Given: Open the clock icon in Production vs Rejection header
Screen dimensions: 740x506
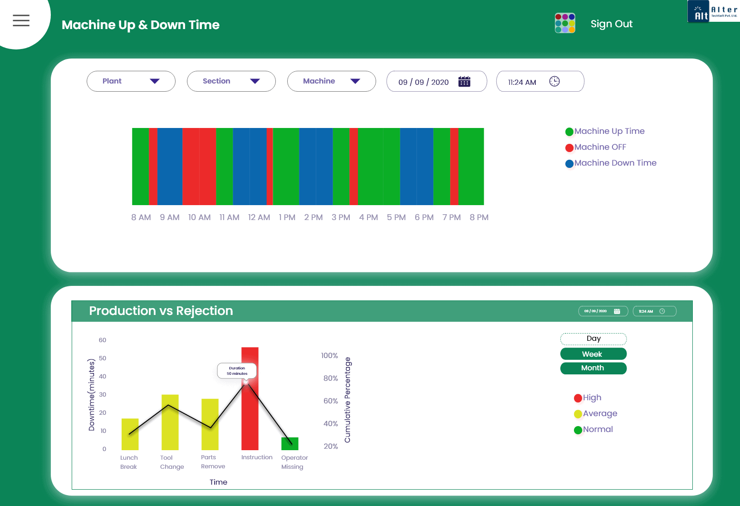Looking at the screenshot, I should [662, 311].
